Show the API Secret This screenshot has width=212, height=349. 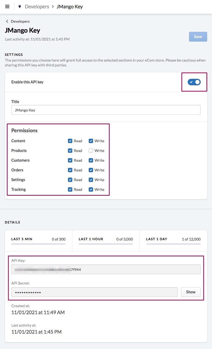click(x=190, y=292)
